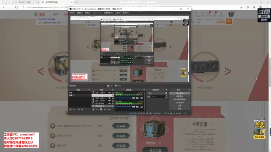Add the page to browser favorites star

pos(241,7)
